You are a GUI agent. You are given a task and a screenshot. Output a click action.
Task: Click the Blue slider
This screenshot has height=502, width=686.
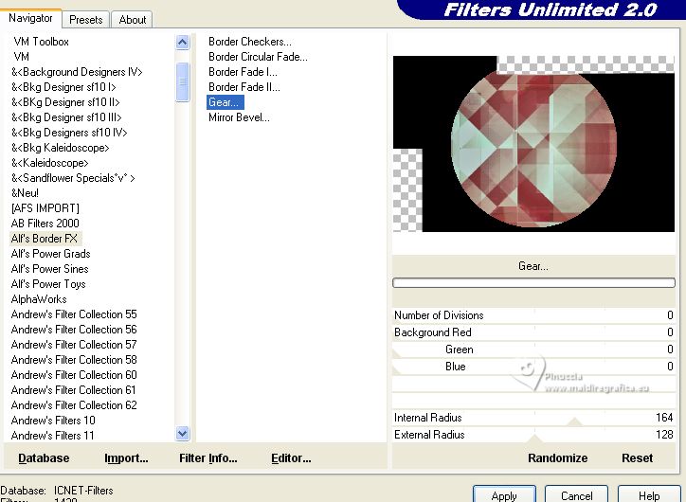[533, 367]
